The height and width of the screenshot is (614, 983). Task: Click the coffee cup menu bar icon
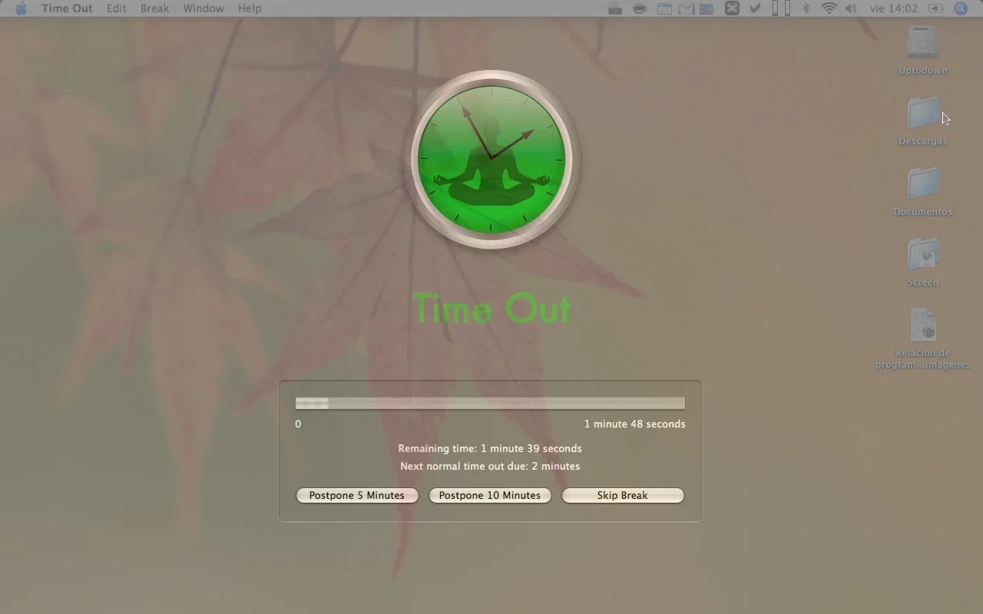639,8
